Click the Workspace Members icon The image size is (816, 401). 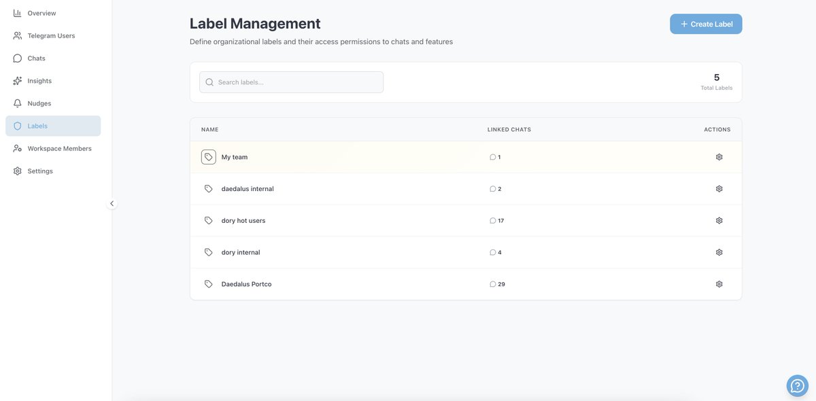tap(17, 148)
